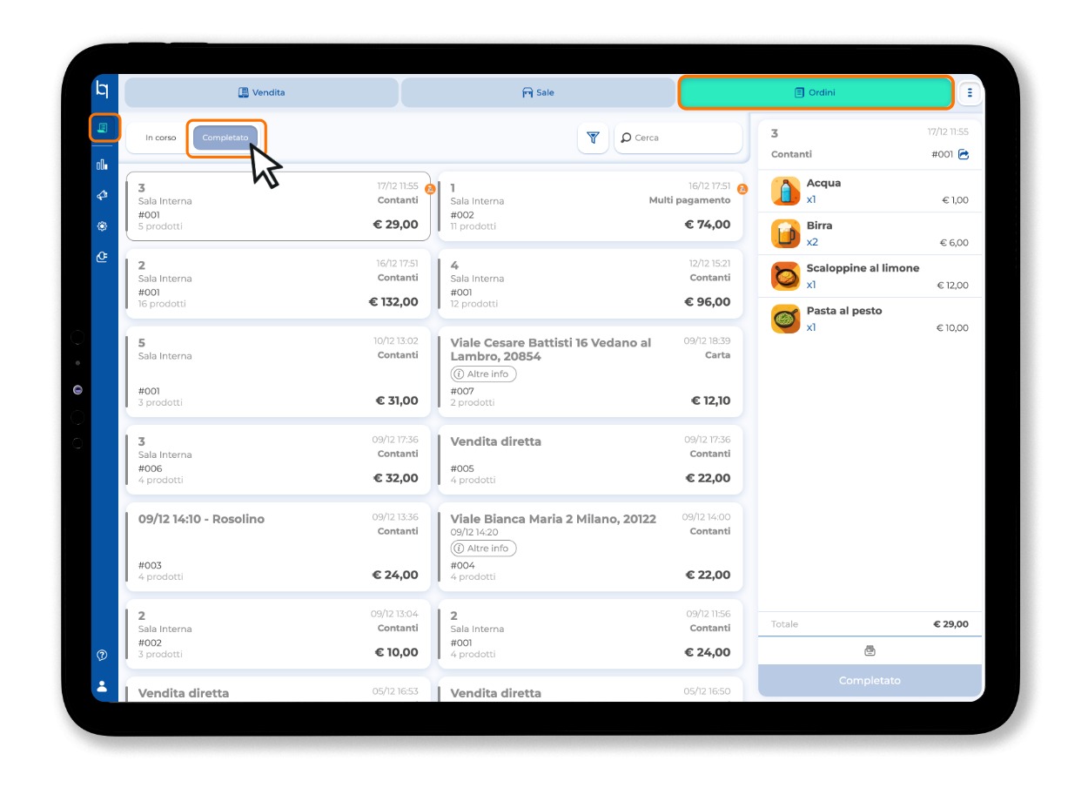Click orange customer badge on € 74,00 order
Image resolution: width=1088 pixels, height=801 pixels.
(742, 189)
